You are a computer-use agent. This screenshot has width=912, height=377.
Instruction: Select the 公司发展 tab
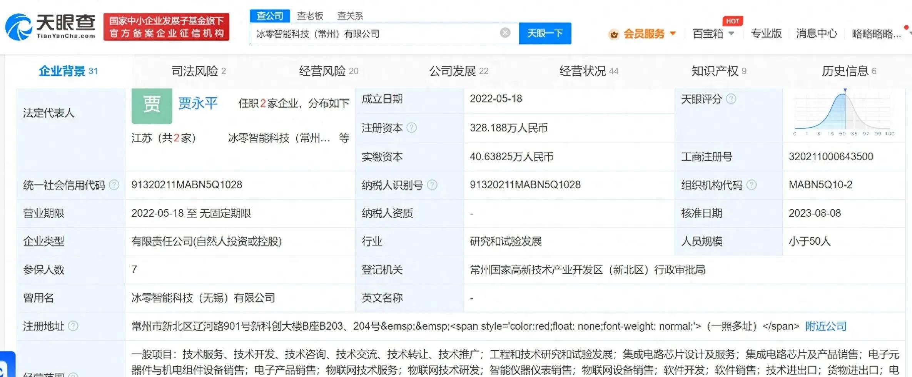pyautogui.click(x=459, y=71)
